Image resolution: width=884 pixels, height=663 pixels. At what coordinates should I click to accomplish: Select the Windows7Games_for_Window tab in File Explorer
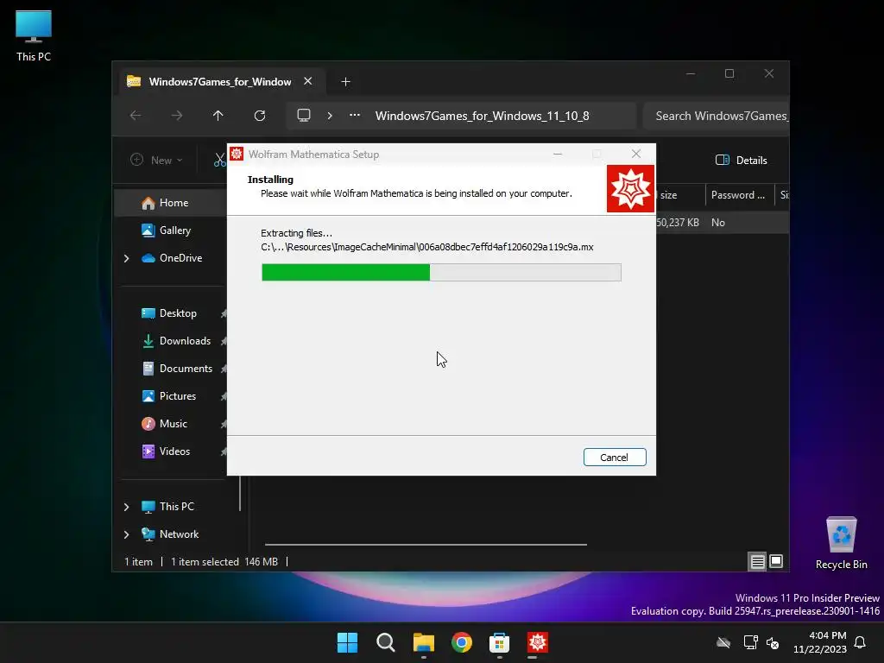[x=220, y=82]
